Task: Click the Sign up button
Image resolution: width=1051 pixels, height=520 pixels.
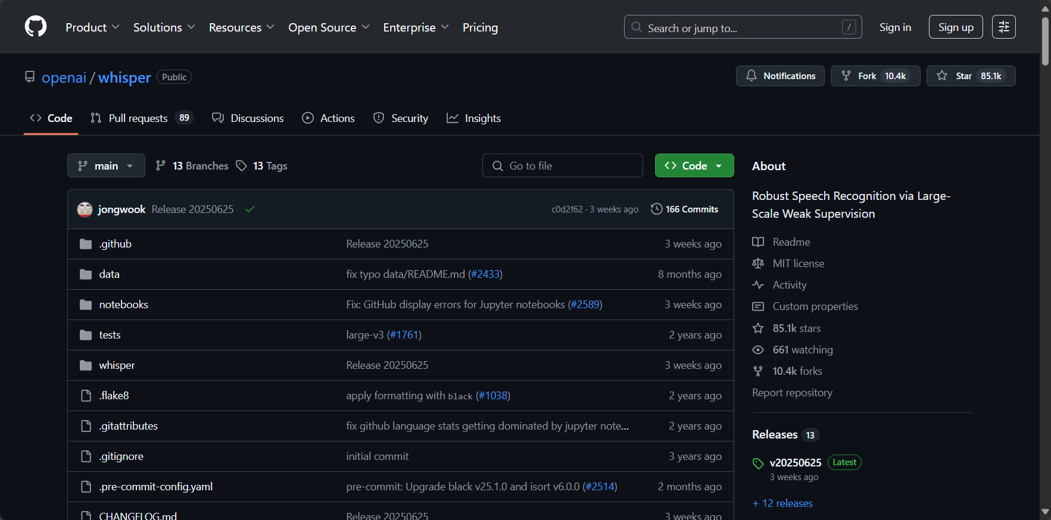Action: [956, 27]
